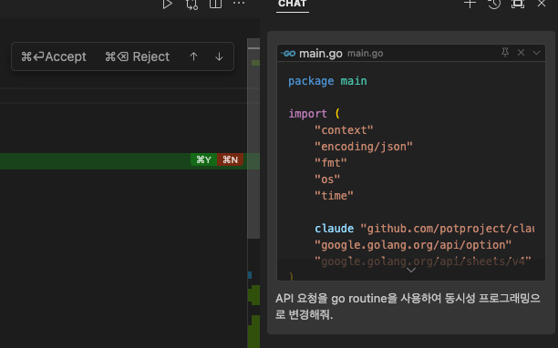Go to previous change with up arrow
Screen dimensions: 558x348
193,56
